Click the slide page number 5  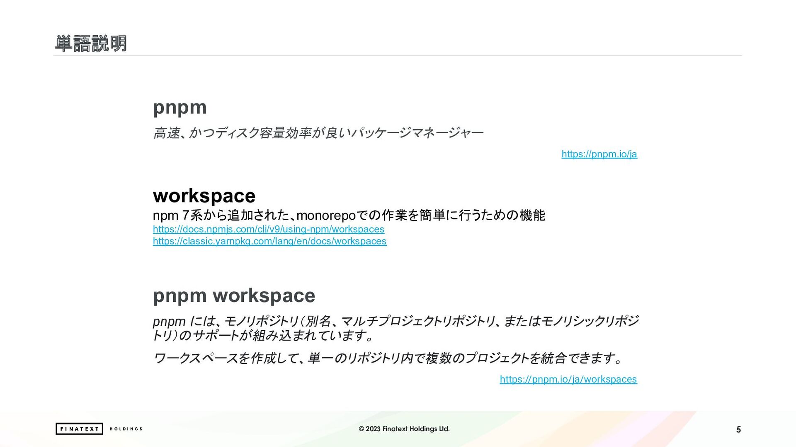click(738, 430)
